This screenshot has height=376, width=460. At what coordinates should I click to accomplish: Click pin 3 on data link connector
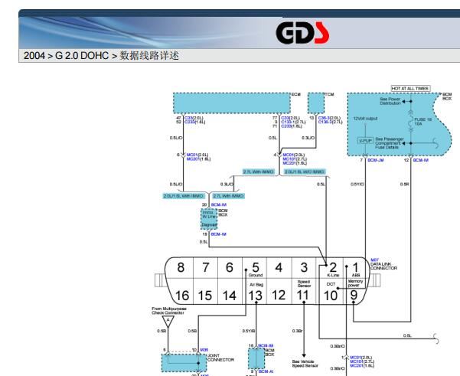pyautogui.click(x=304, y=267)
